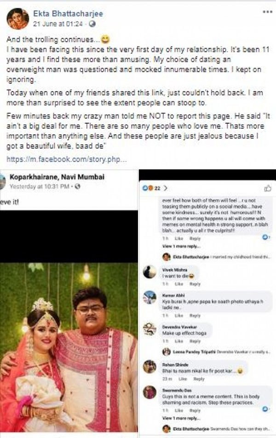This screenshot has width=276, height=438.
Task: Click the globe privacy icon beside post time
Action: coord(92,23)
